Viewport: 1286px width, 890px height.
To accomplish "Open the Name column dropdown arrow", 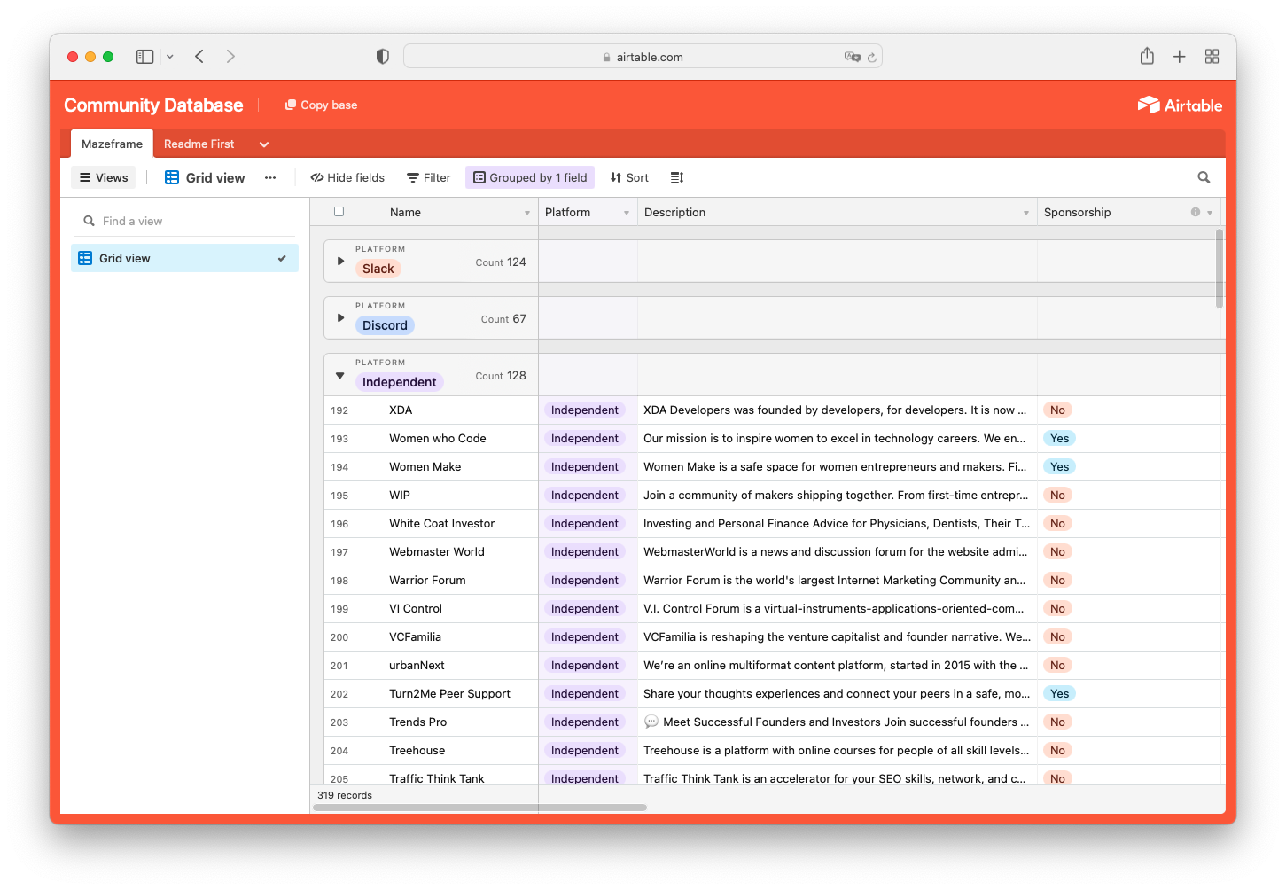I will pyautogui.click(x=527, y=213).
